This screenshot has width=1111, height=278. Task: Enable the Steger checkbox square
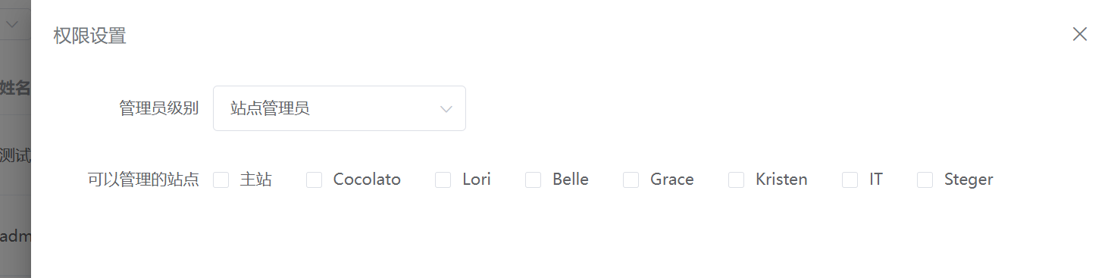click(925, 180)
